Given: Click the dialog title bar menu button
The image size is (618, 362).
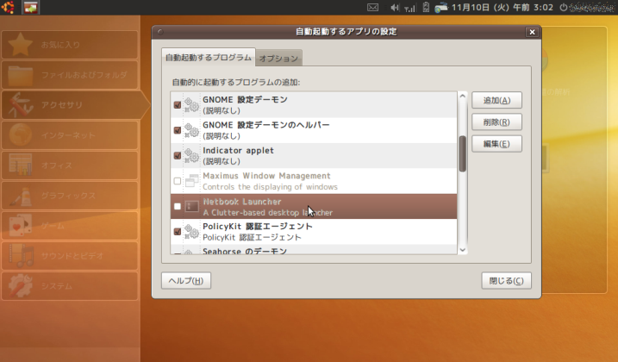Looking at the screenshot, I should [160, 32].
